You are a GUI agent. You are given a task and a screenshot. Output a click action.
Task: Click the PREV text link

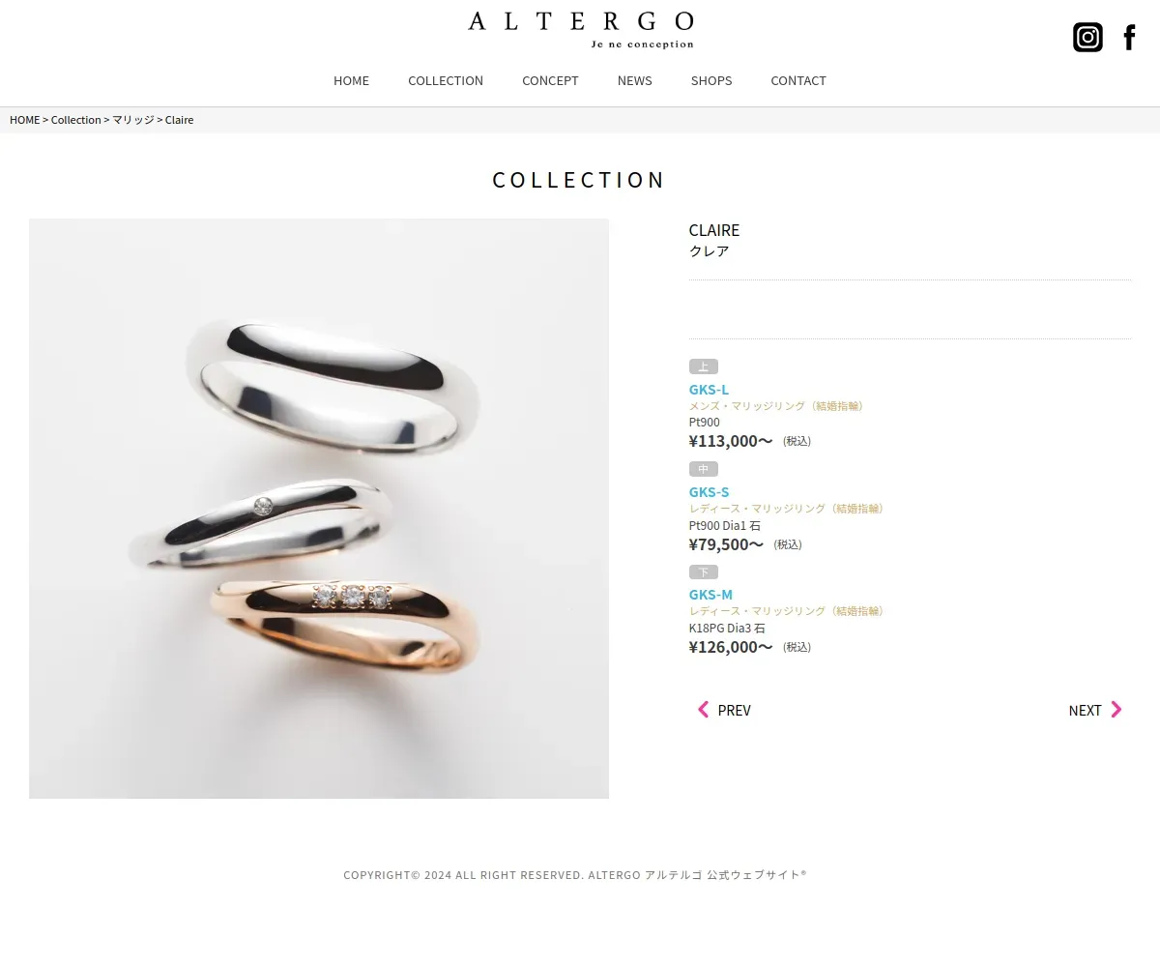pos(735,711)
